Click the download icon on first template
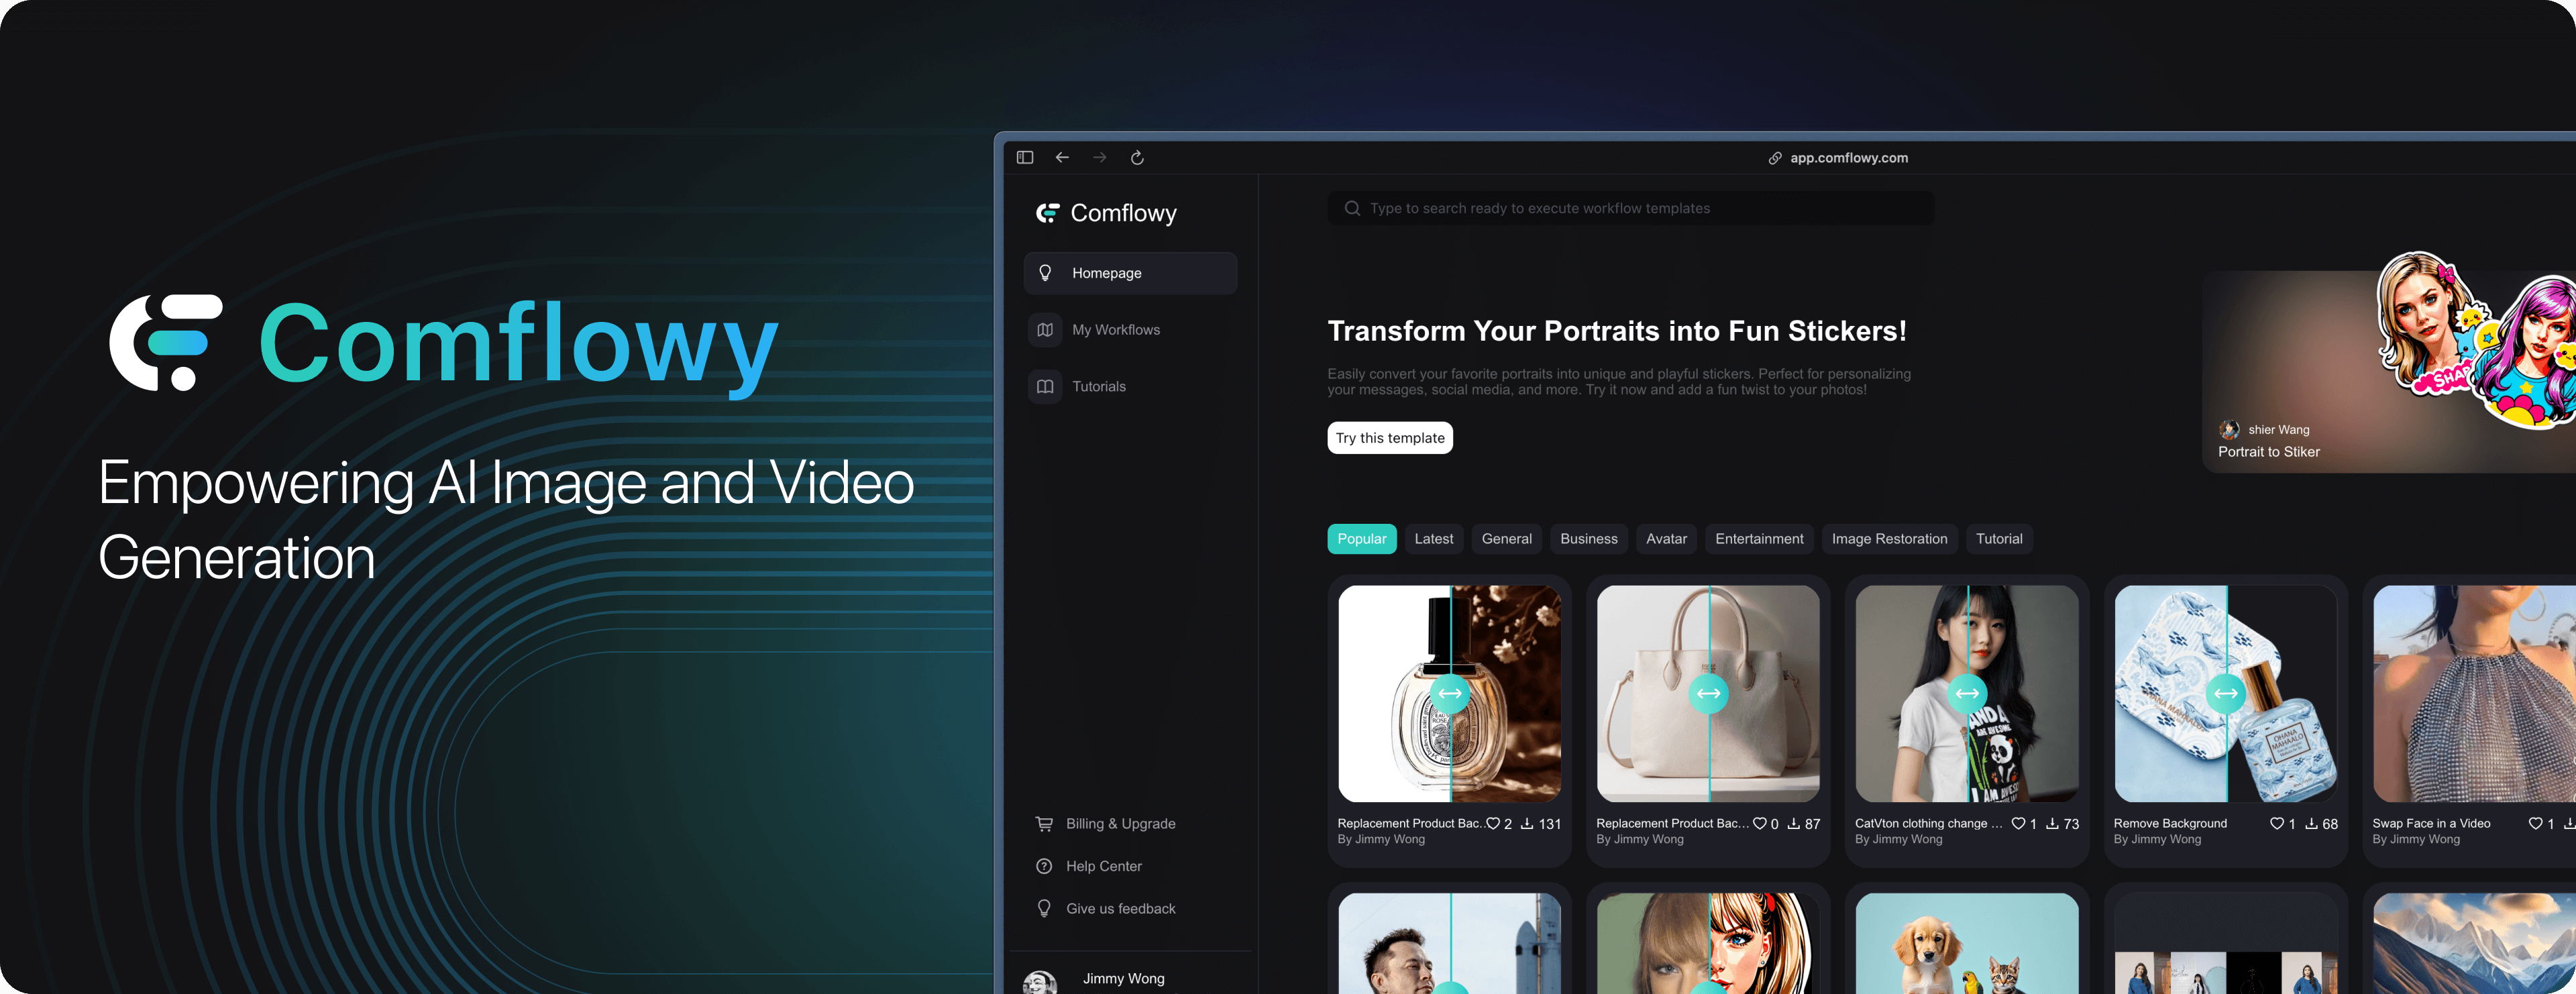2576x994 pixels. 1527,824
